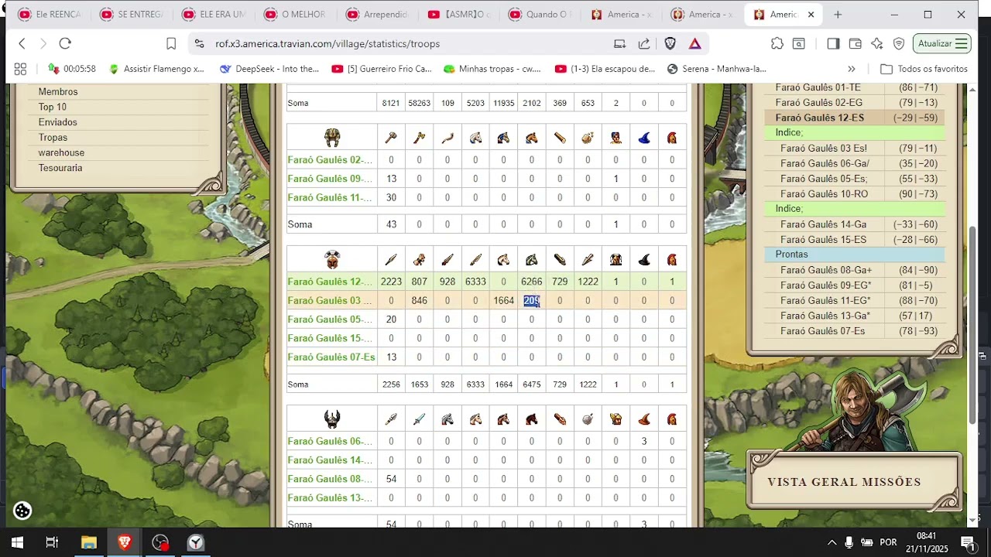
Task: Reload the Travian page
Action: tap(65, 44)
